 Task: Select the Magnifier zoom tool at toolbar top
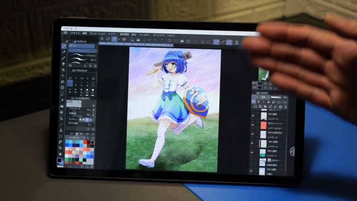point(65,40)
